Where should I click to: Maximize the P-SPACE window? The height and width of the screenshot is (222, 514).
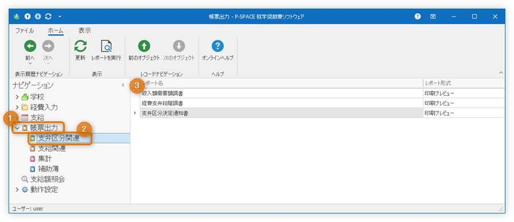(x=474, y=17)
